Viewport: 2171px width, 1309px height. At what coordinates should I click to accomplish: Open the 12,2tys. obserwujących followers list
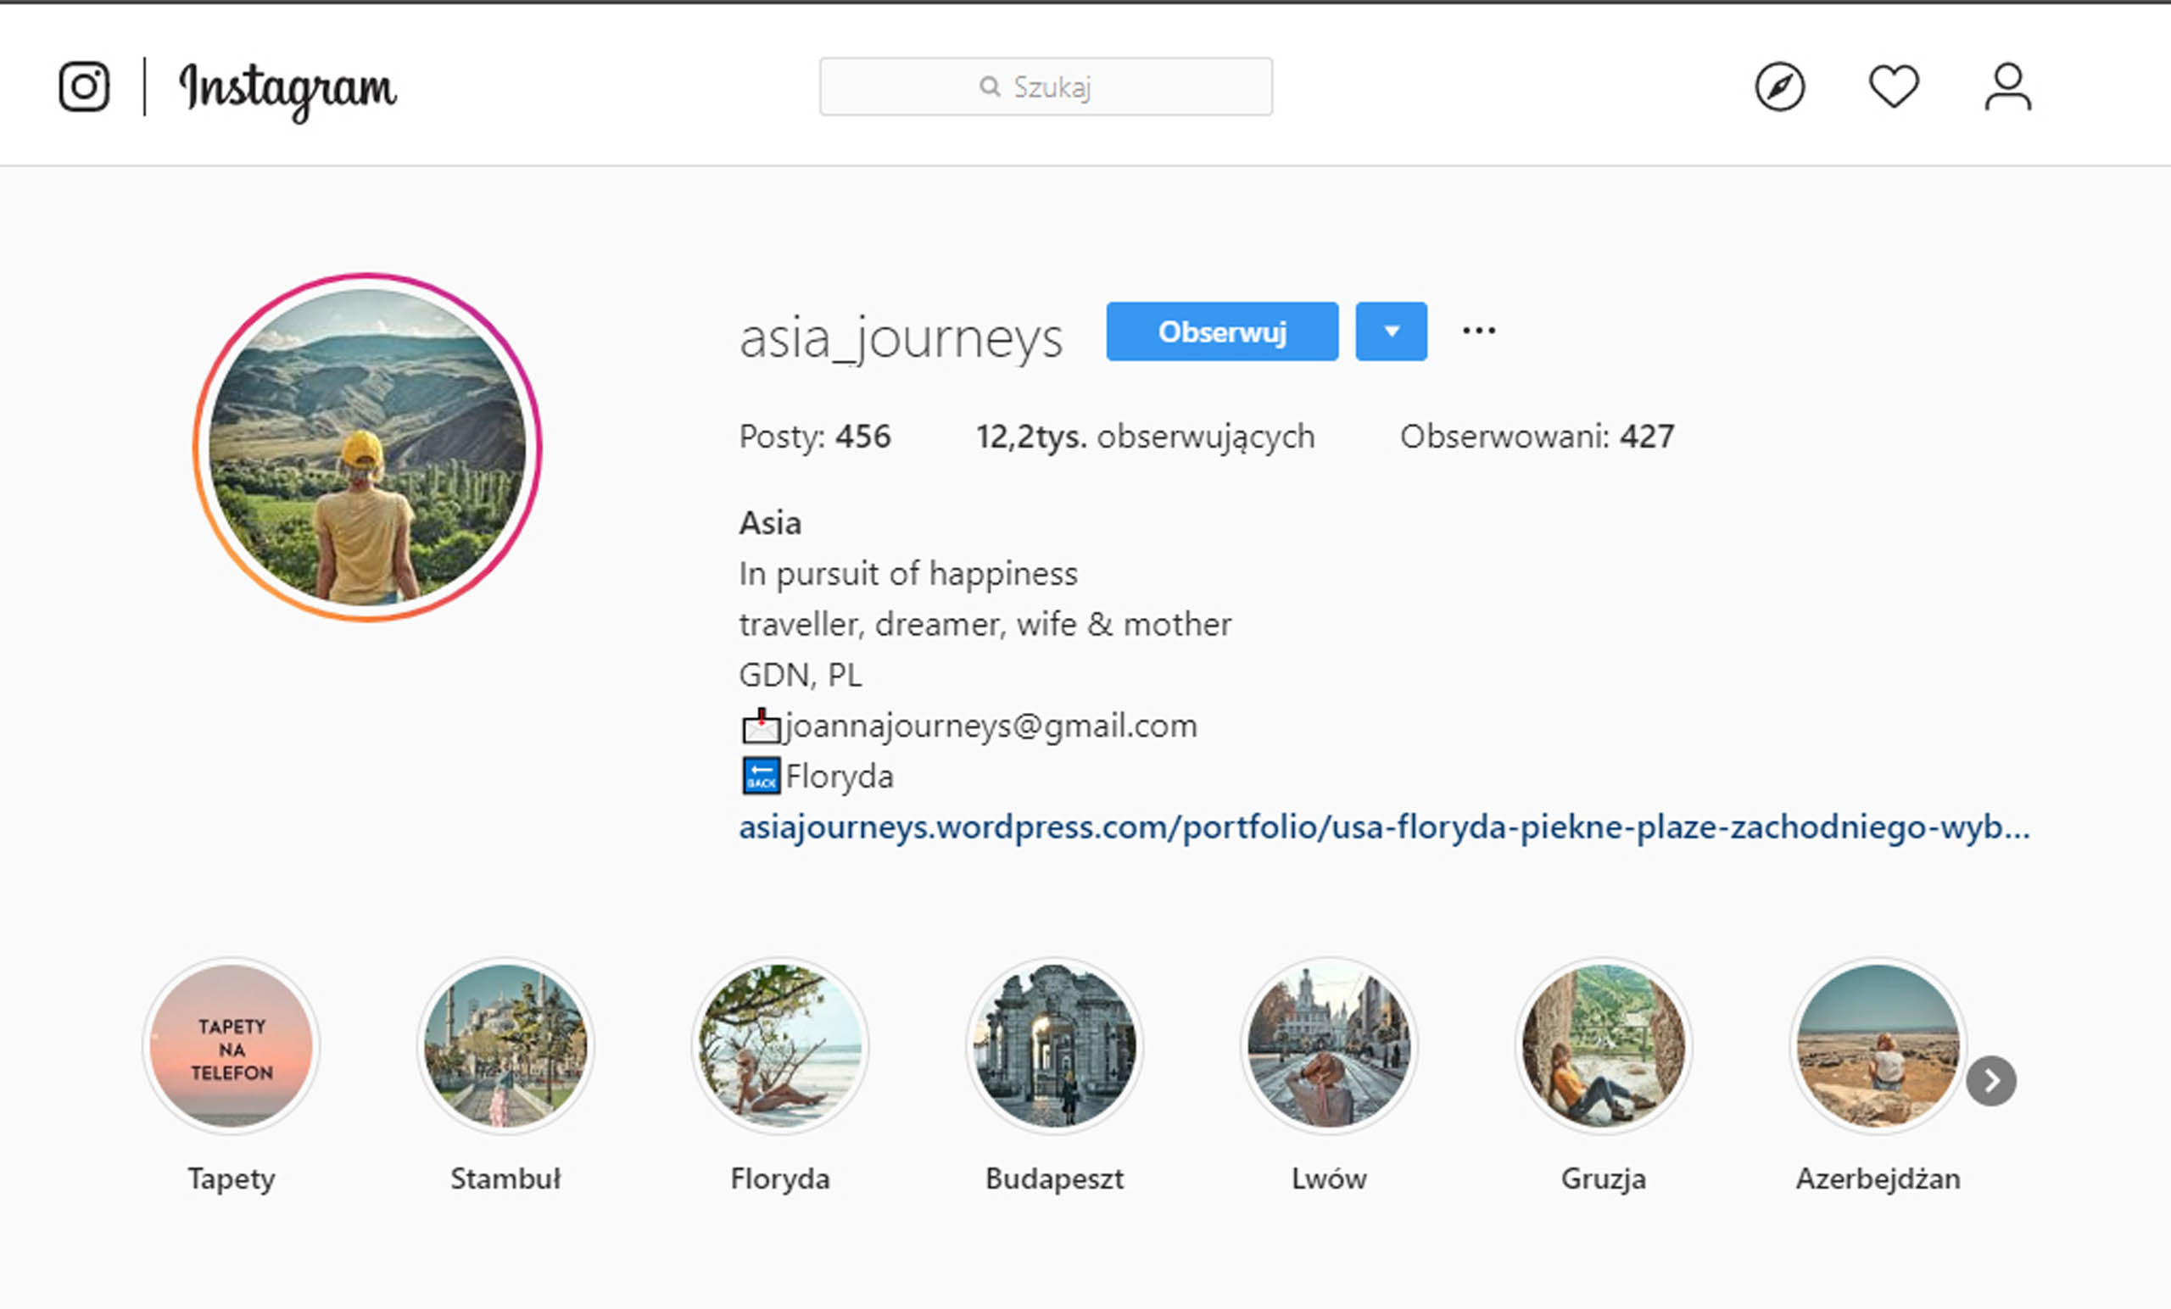coord(1145,436)
